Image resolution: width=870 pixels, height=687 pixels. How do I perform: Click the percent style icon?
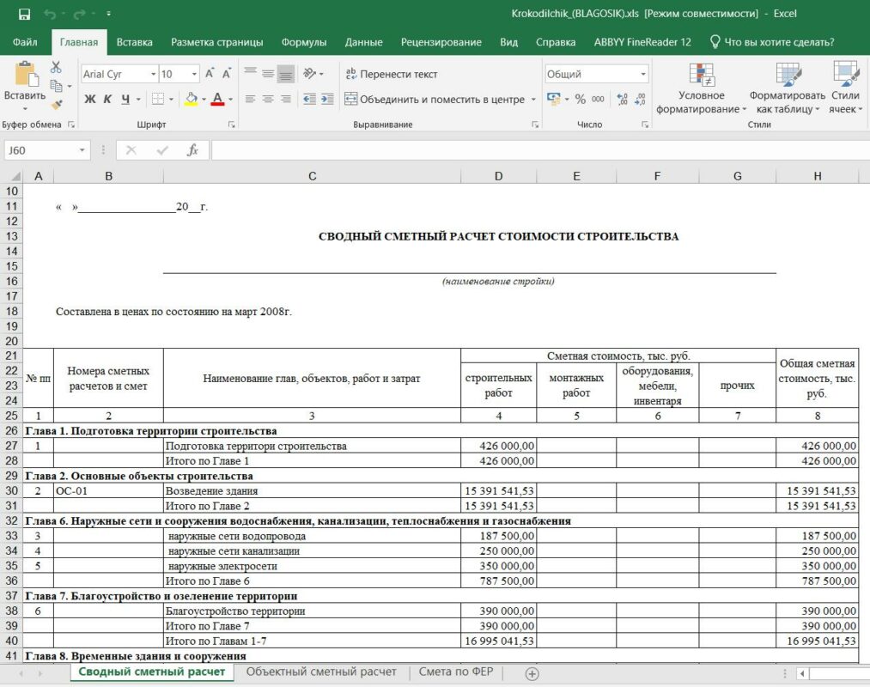tap(580, 99)
